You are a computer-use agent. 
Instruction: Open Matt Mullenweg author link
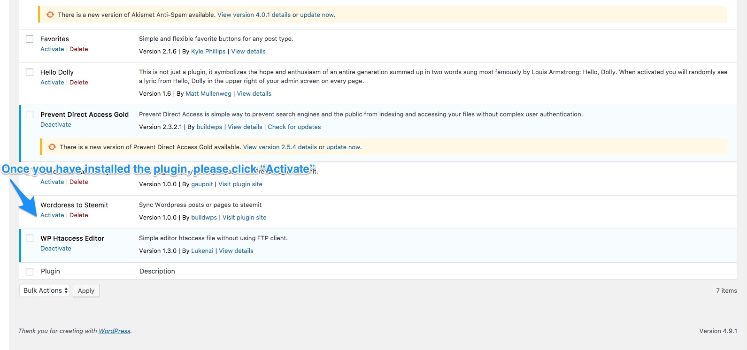[x=208, y=93]
